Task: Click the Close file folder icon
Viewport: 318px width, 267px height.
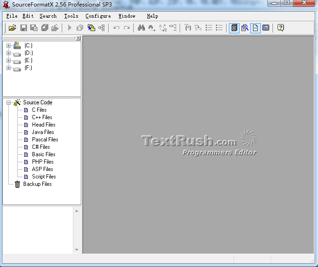Action: [55, 28]
